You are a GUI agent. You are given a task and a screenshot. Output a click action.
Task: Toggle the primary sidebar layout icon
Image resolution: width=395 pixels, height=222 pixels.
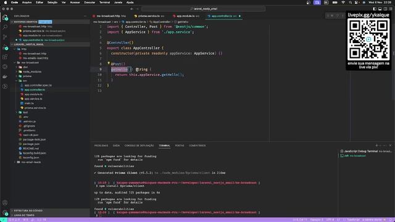(375, 9)
